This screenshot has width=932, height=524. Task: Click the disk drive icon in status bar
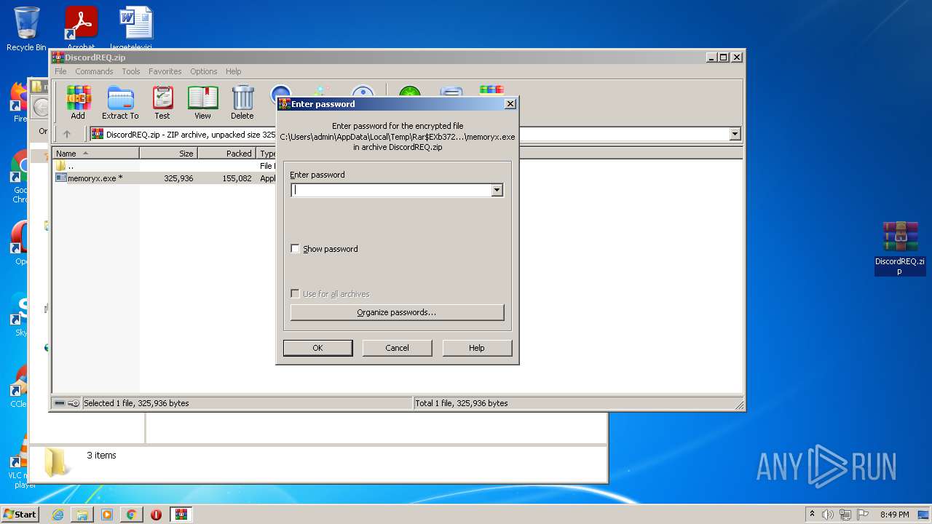tap(60, 403)
